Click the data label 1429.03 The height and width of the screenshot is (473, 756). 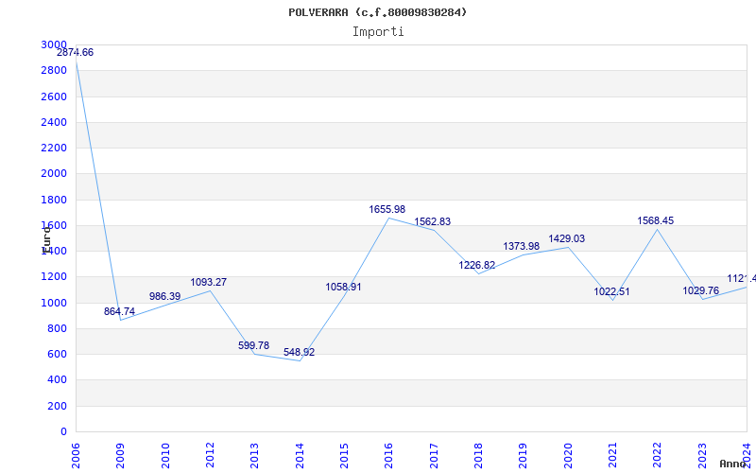(x=566, y=239)
